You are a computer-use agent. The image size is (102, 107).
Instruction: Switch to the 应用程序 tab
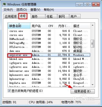pos(11,16)
